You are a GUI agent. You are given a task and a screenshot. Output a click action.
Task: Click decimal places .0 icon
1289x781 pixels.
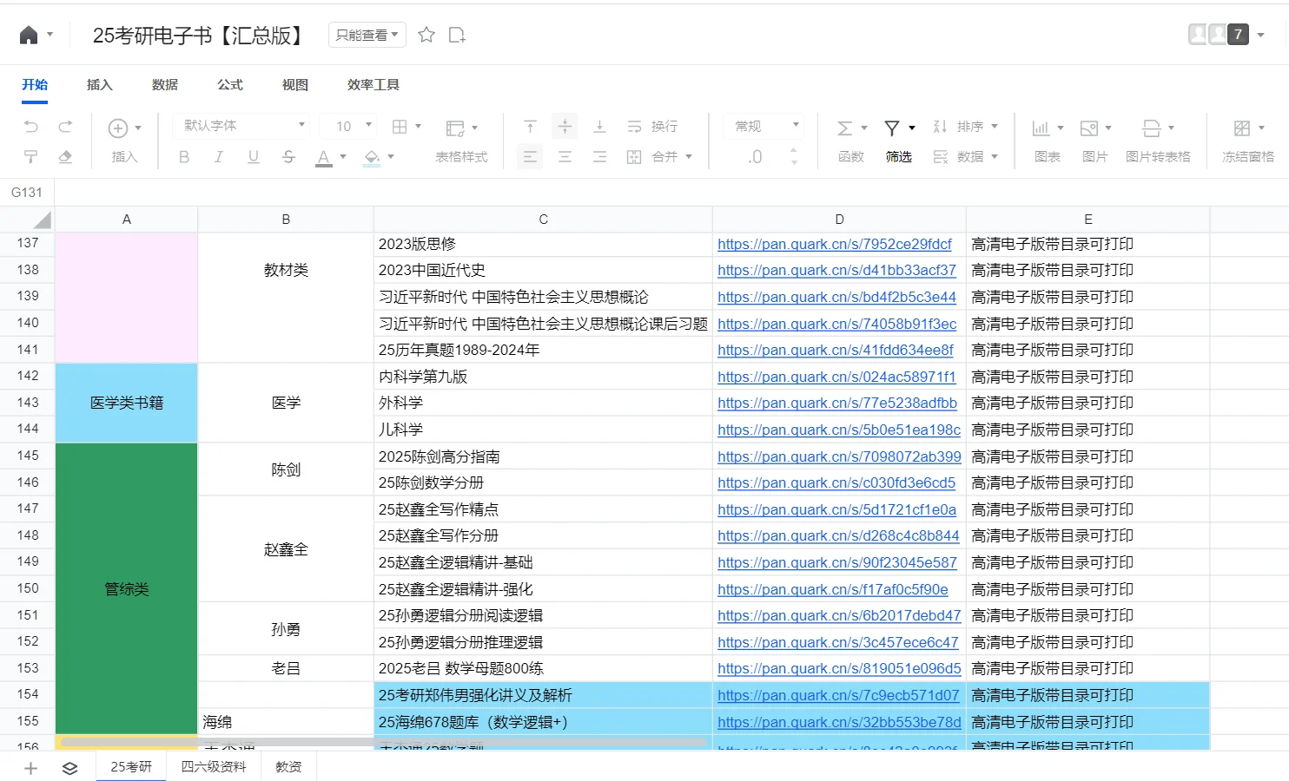click(x=755, y=157)
